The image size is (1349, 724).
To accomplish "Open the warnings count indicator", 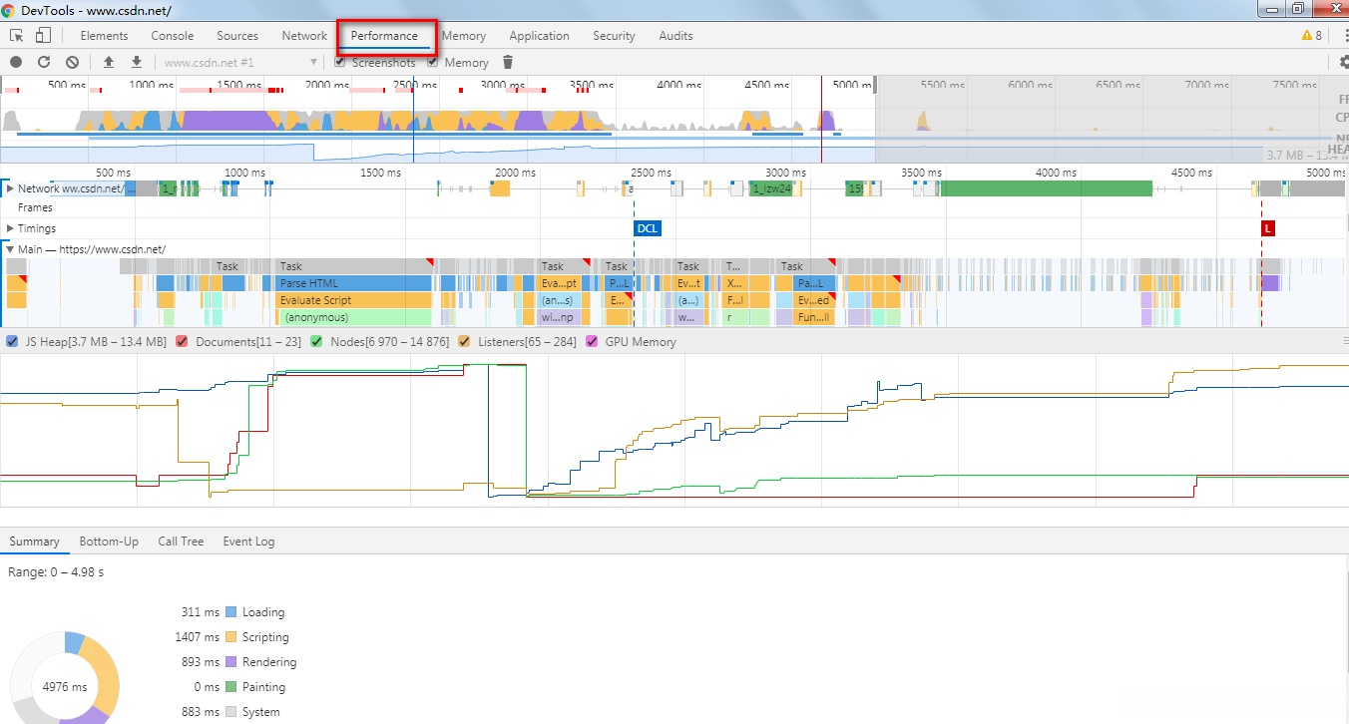I will coord(1312,36).
